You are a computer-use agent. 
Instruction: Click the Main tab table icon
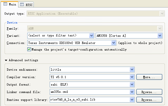5,4
